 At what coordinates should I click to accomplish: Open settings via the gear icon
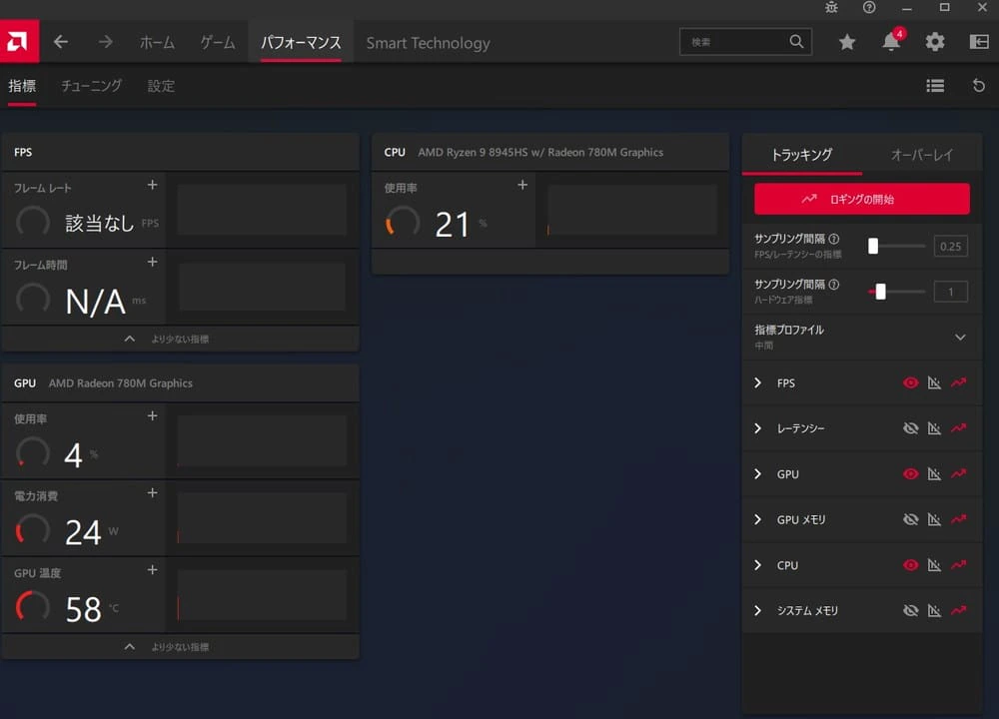pos(935,42)
